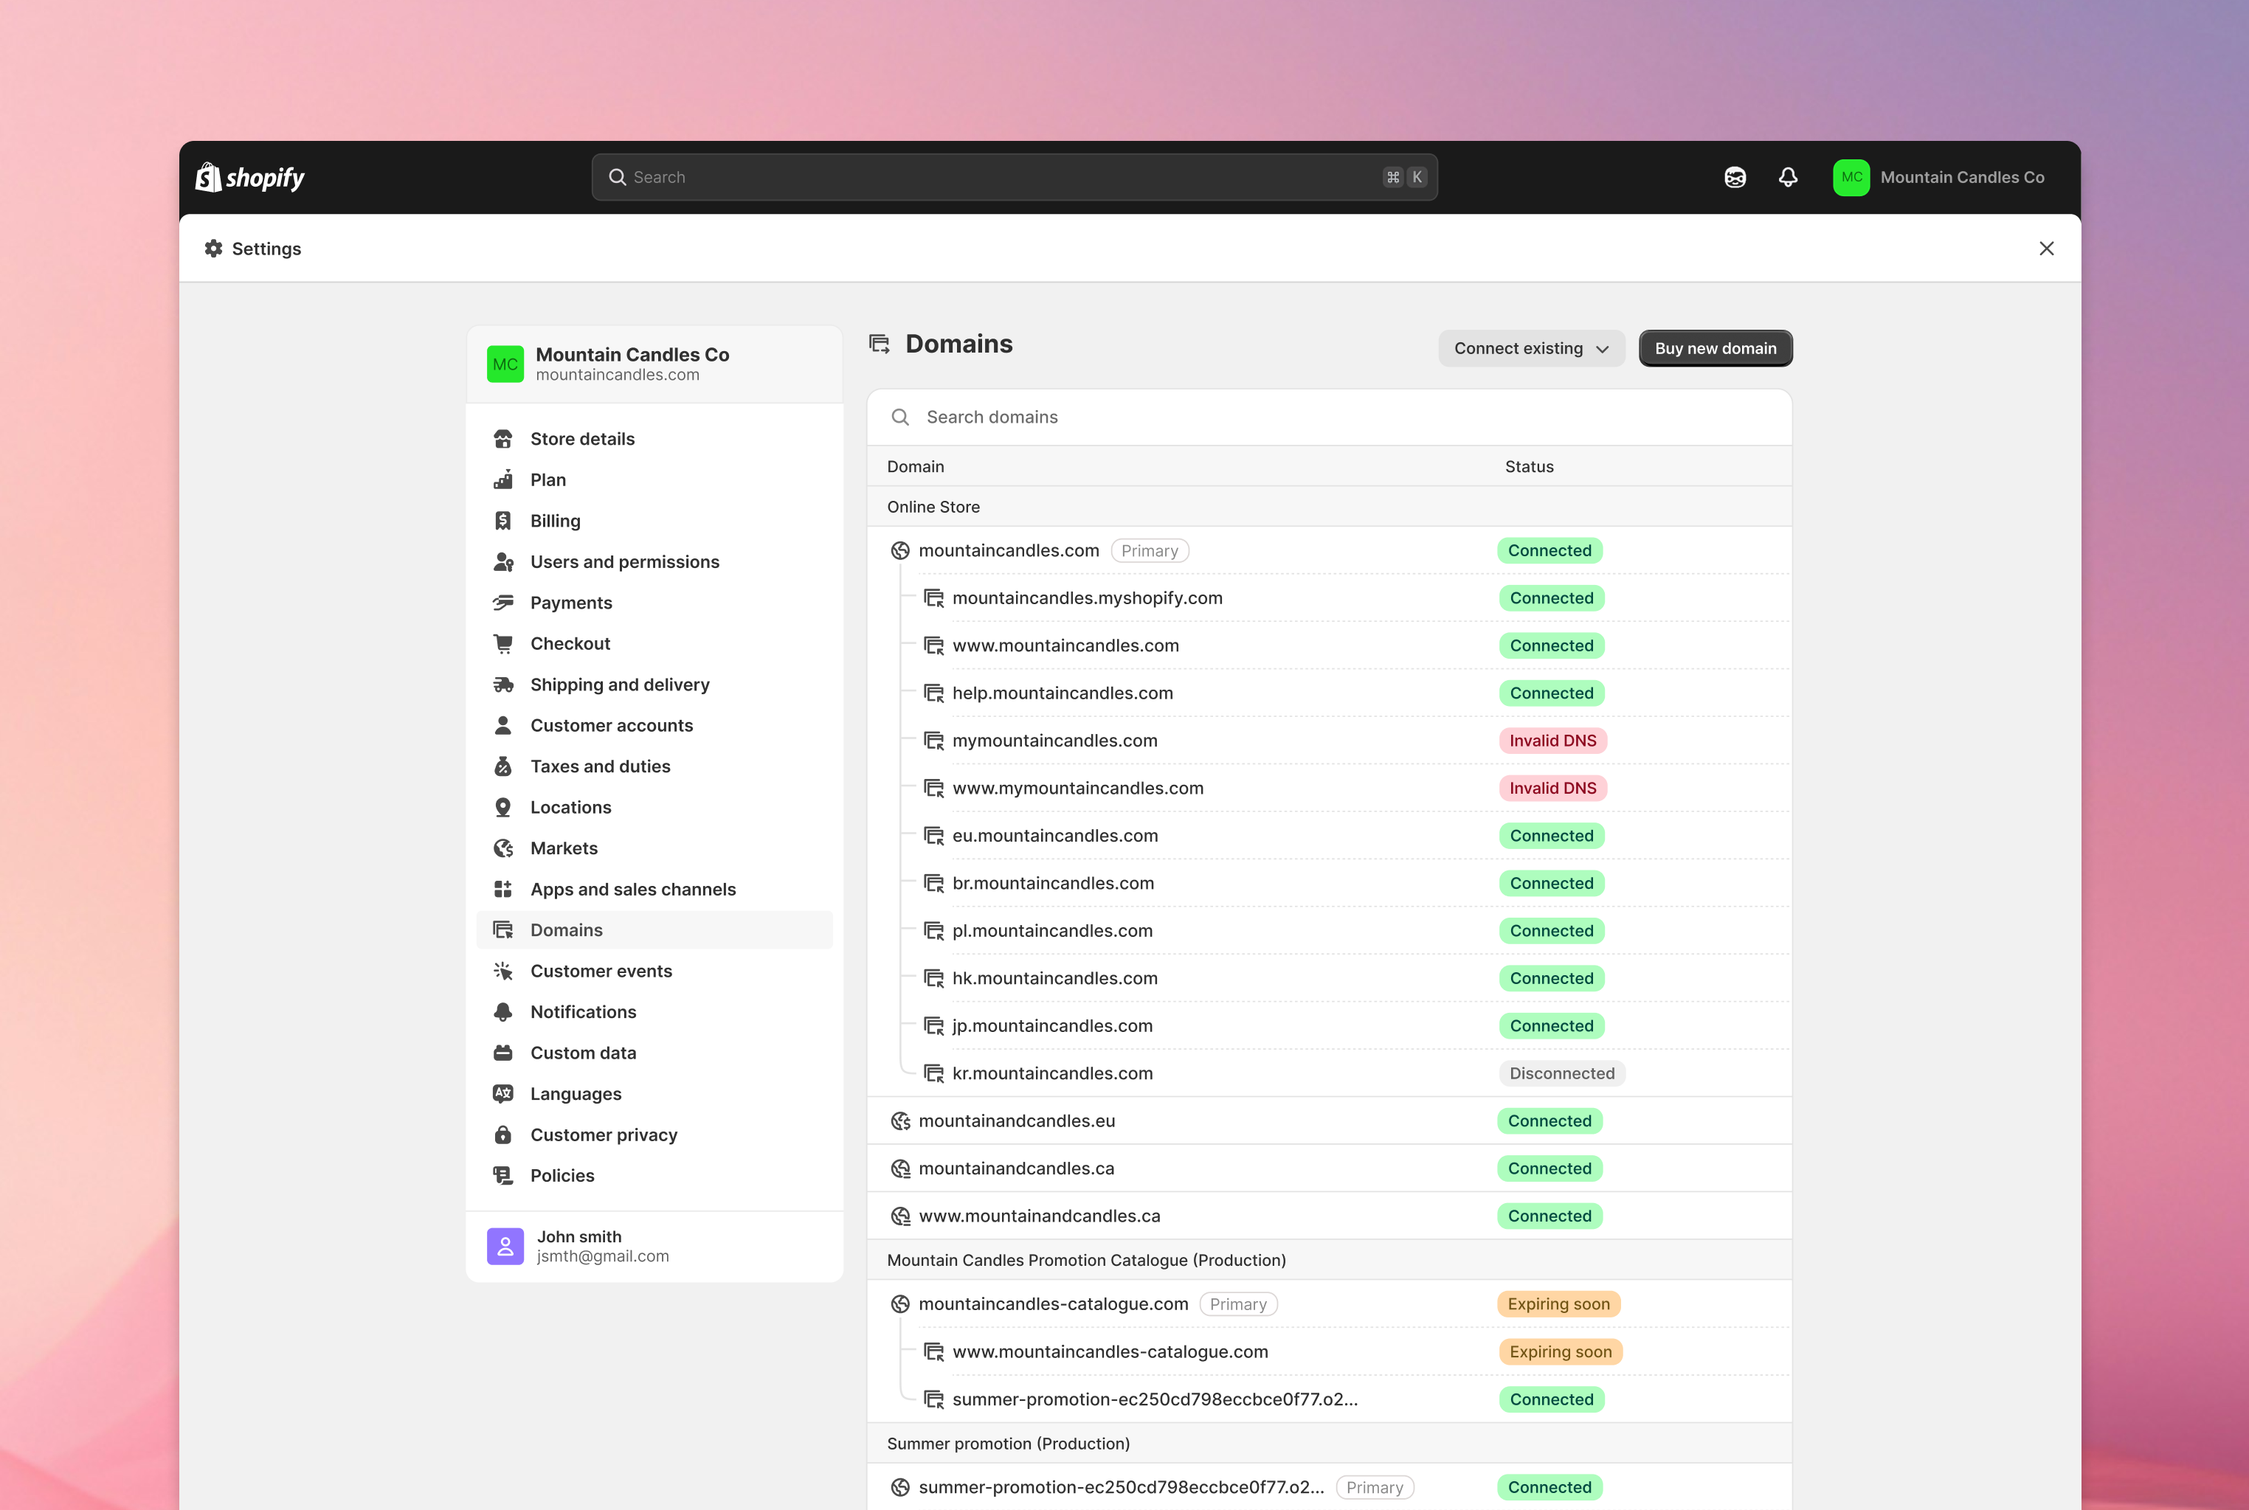2249x1510 pixels.
Task: Open the Sidekick assistant icon in top bar
Action: pyautogui.click(x=1735, y=177)
